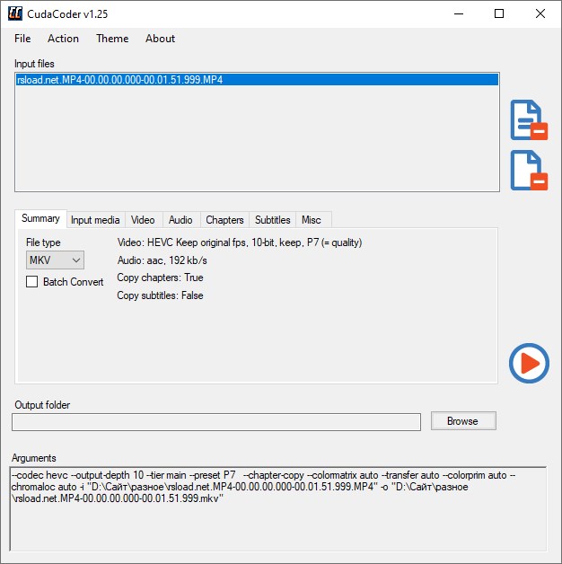Click the remove selected file icon with lines
The height and width of the screenshot is (564, 562).
pyautogui.click(x=529, y=120)
